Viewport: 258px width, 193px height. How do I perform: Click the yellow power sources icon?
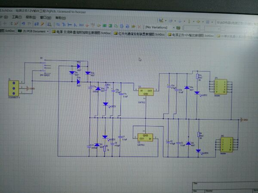point(198,21)
